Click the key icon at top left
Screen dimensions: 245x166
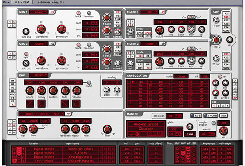point(6,2)
